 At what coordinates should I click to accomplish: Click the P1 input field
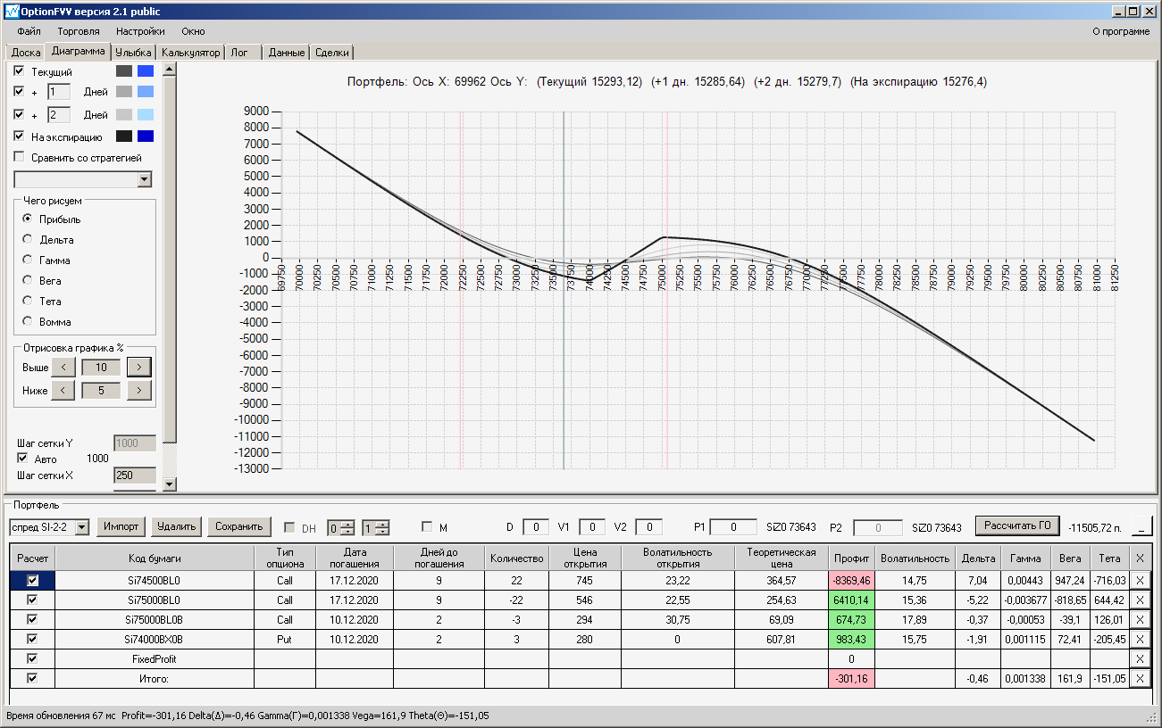tap(733, 527)
